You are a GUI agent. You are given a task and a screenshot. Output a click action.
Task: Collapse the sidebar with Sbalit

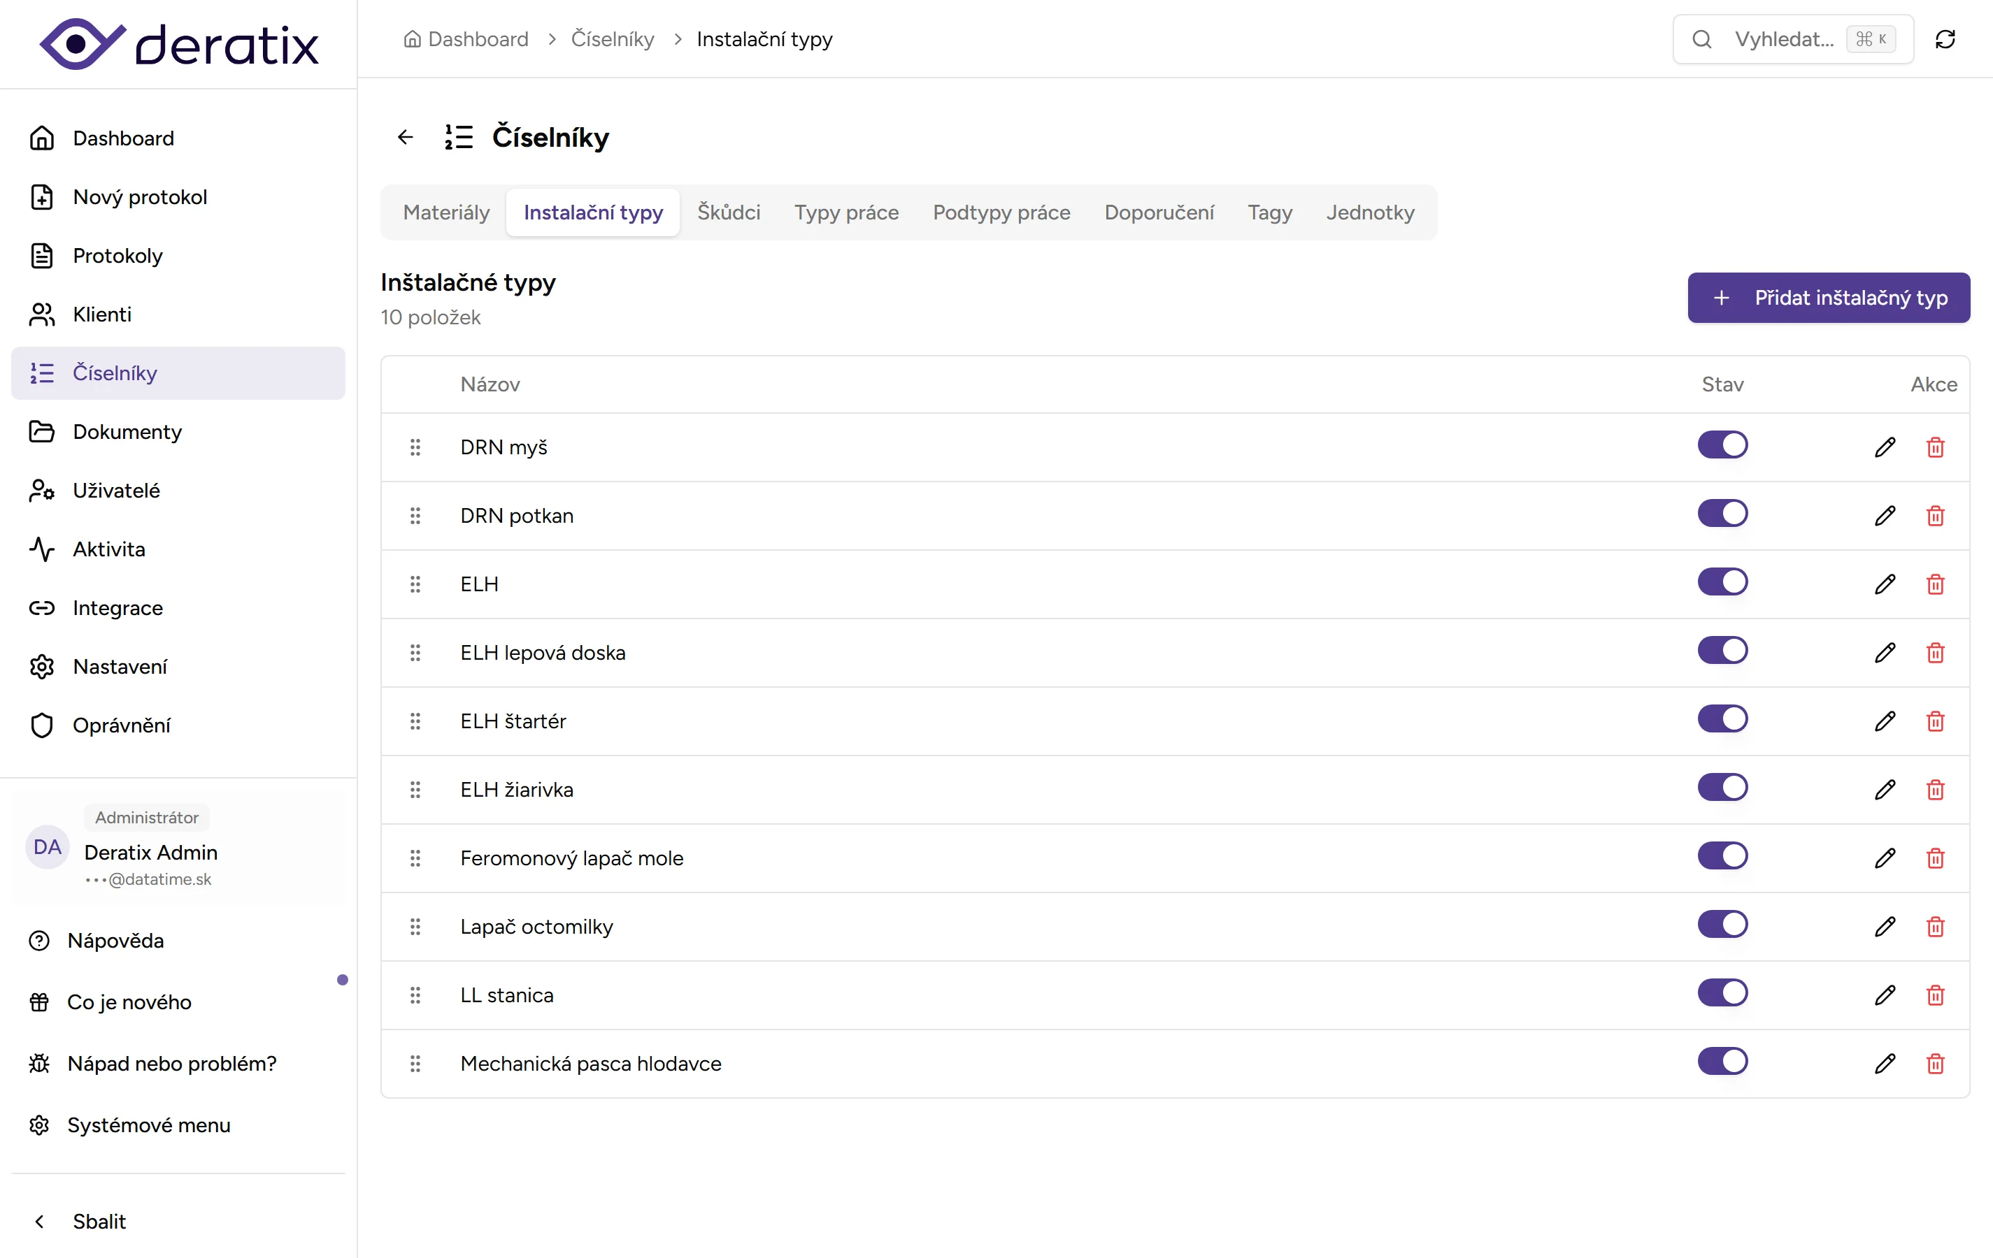pyautogui.click(x=99, y=1222)
